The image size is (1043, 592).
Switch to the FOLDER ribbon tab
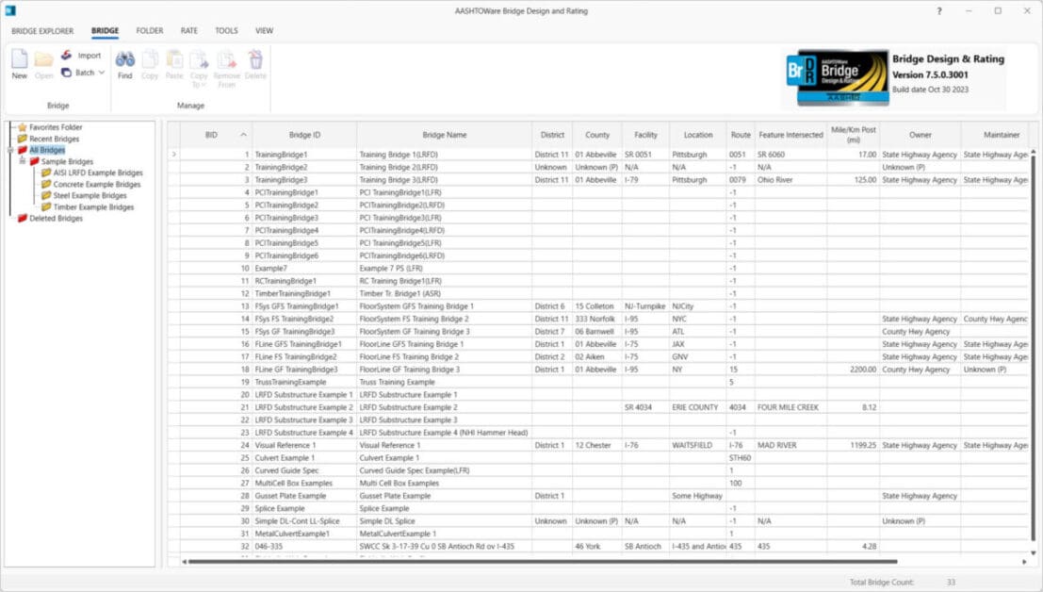[150, 30]
